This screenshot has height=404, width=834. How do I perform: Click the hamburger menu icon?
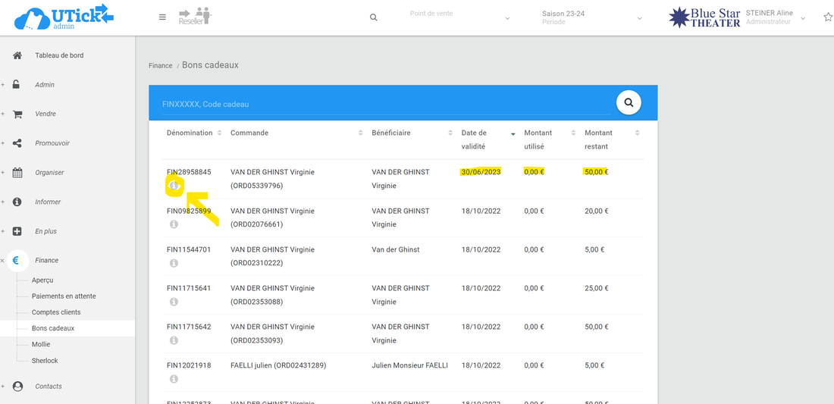pyautogui.click(x=162, y=17)
